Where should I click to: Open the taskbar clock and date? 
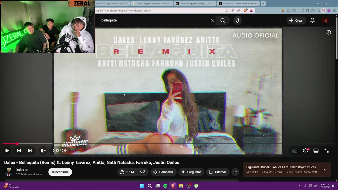pyautogui.click(x=325, y=186)
